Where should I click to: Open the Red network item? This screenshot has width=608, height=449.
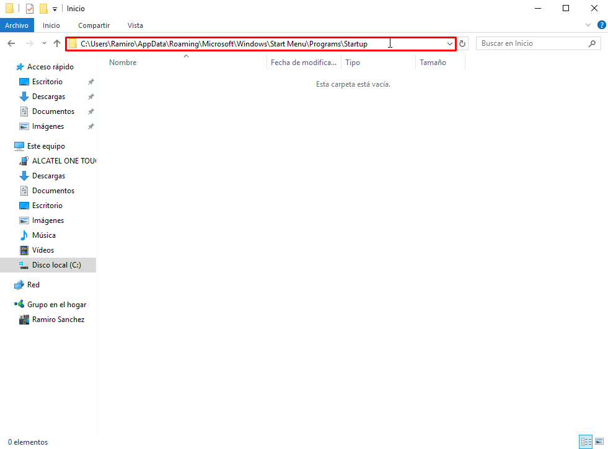coord(32,284)
